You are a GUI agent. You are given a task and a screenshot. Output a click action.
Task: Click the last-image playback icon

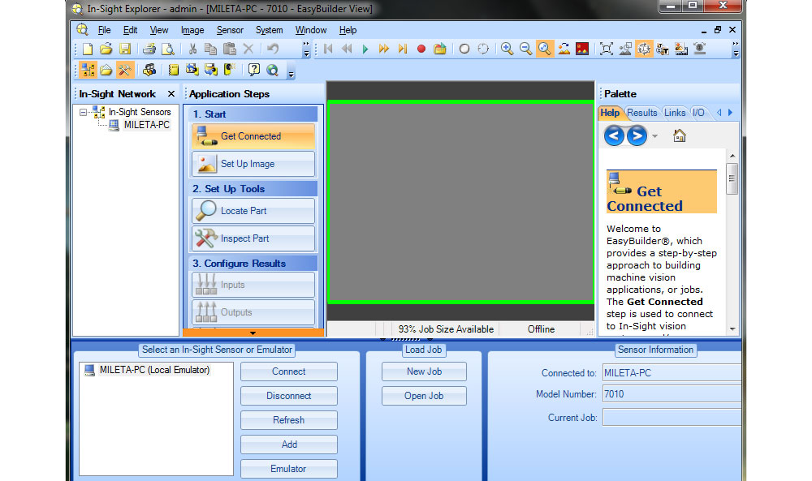coord(403,49)
